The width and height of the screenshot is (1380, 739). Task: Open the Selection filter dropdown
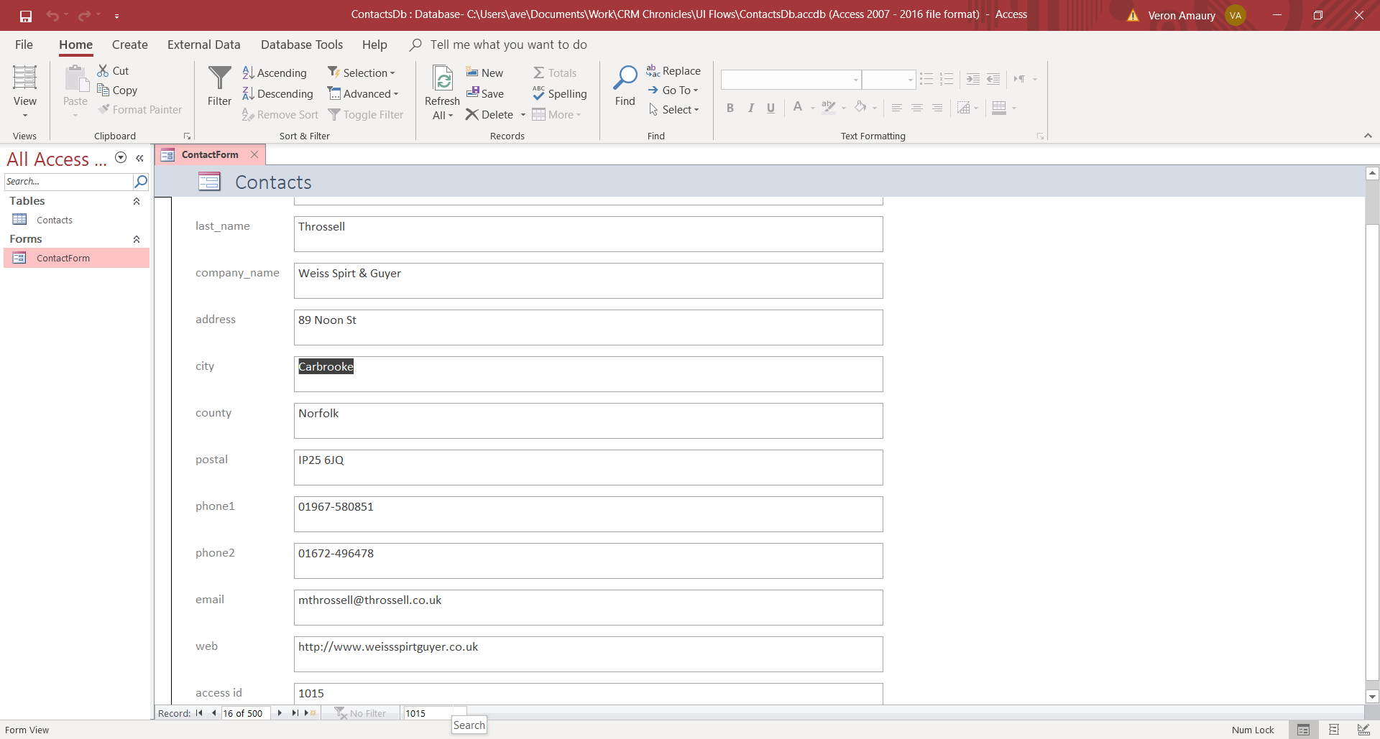click(x=362, y=73)
